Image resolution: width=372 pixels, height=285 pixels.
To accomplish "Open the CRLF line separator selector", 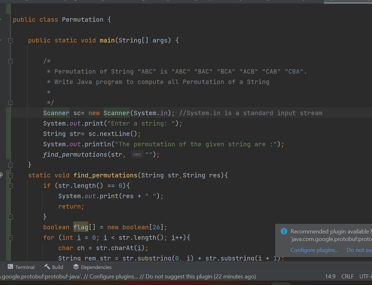I will click(347, 276).
